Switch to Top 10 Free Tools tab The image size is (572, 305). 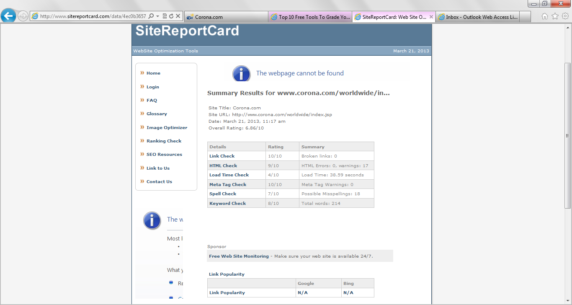[310, 17]
